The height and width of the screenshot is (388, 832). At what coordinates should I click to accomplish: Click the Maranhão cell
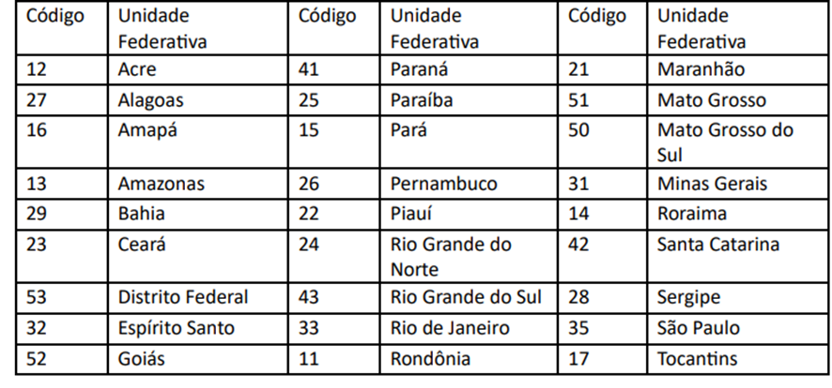click(737, 69)
